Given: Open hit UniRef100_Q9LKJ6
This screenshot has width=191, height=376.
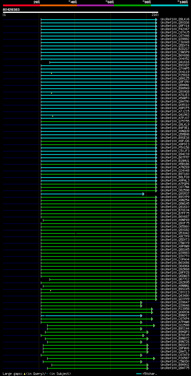Looking at the screenshot, I should (175, 19).
